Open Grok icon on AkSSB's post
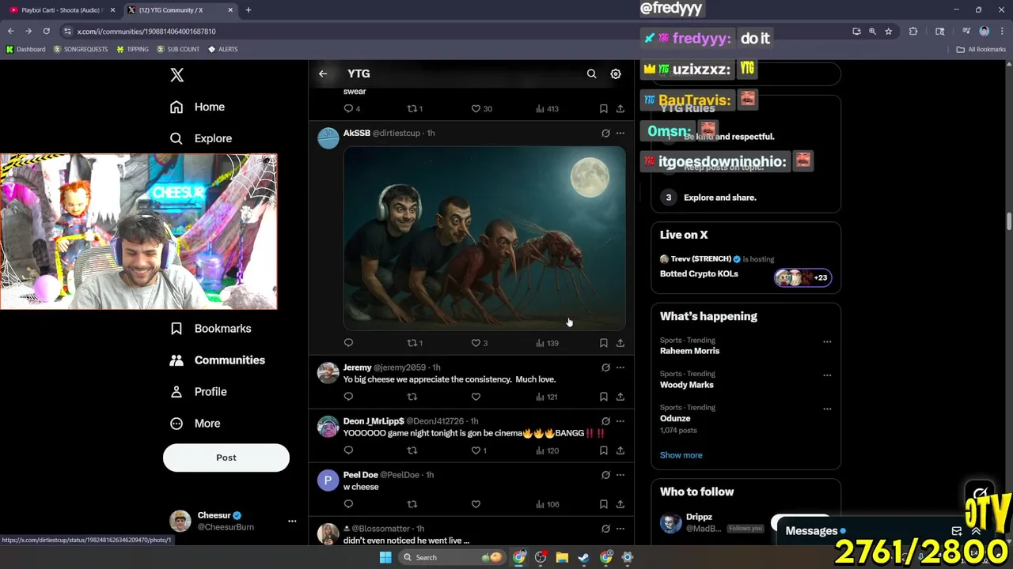The height and width of the screenshot is (569, 1013). click(x=605, y=133)
